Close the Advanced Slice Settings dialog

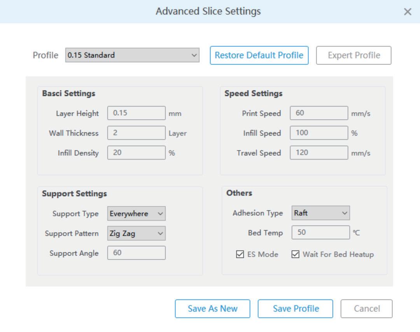tap(407, 12)
